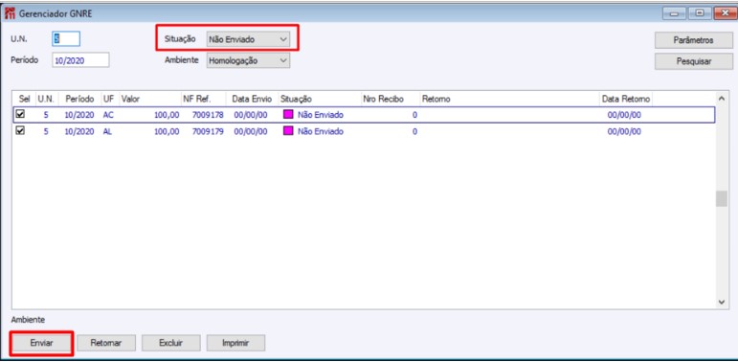Focus the Período input field
Image resolution: width=738 pixels, height=362 pixels.
80,60
